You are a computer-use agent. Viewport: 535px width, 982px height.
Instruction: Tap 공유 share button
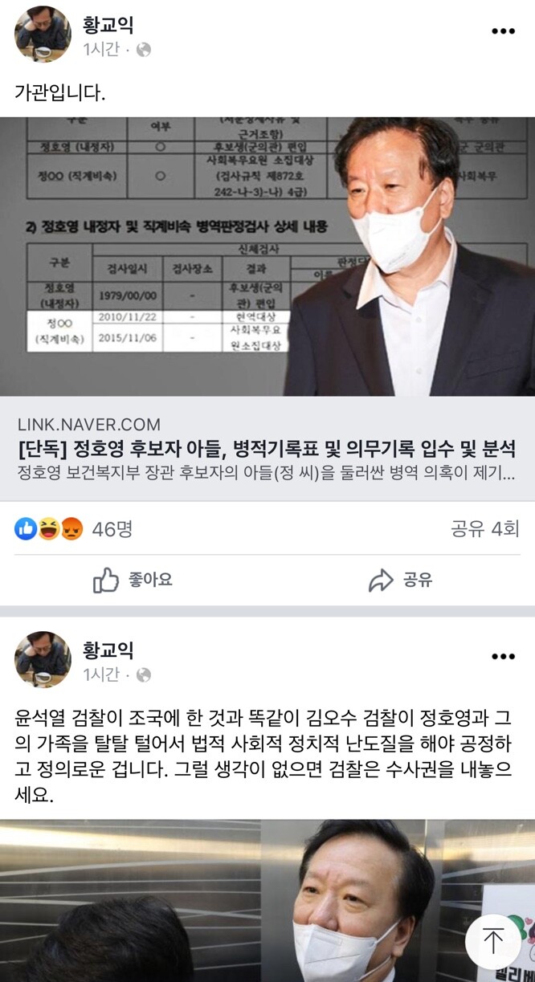[400, 580]
